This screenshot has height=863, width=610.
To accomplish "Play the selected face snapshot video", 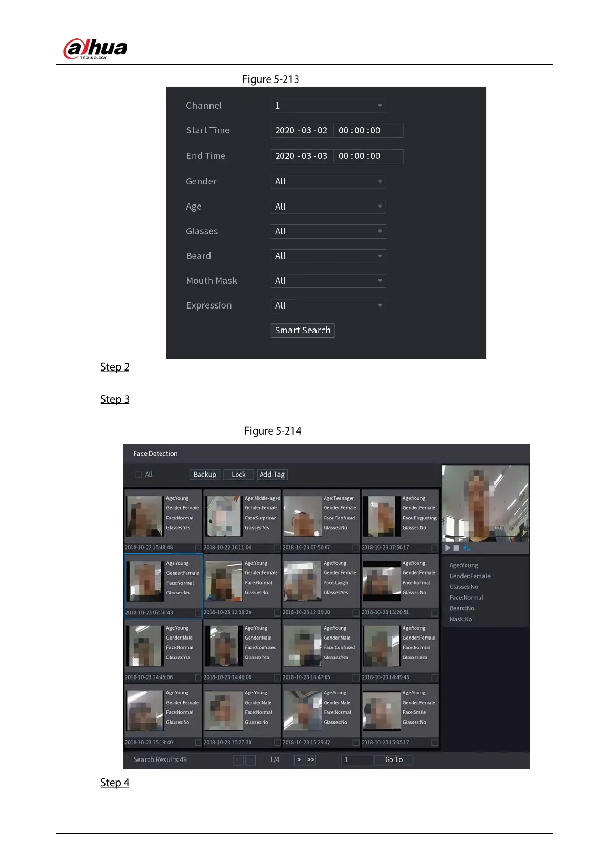I will 448,548.
